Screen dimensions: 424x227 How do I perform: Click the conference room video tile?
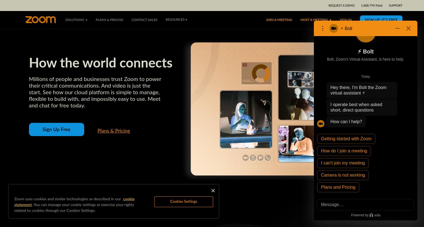click(x=296, y=87)
